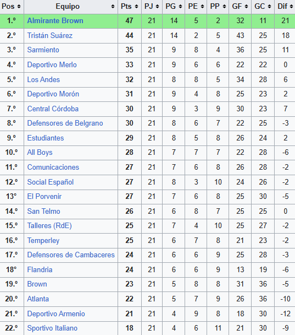Sort by GC goals against arrows
The height and width of the screenshot is (335, 295).
pyautogui.click(x=269, y=7)
